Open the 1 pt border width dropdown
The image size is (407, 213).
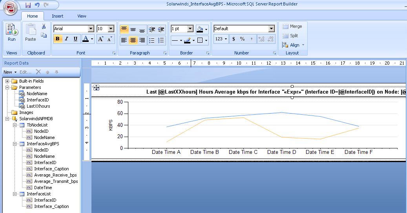(190, 29)
